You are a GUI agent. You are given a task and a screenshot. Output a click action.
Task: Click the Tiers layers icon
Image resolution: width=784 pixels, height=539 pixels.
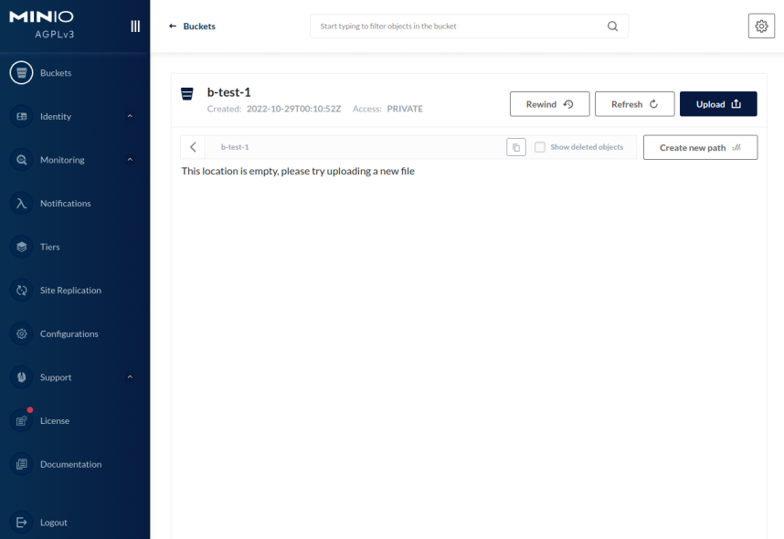[22, 247]
